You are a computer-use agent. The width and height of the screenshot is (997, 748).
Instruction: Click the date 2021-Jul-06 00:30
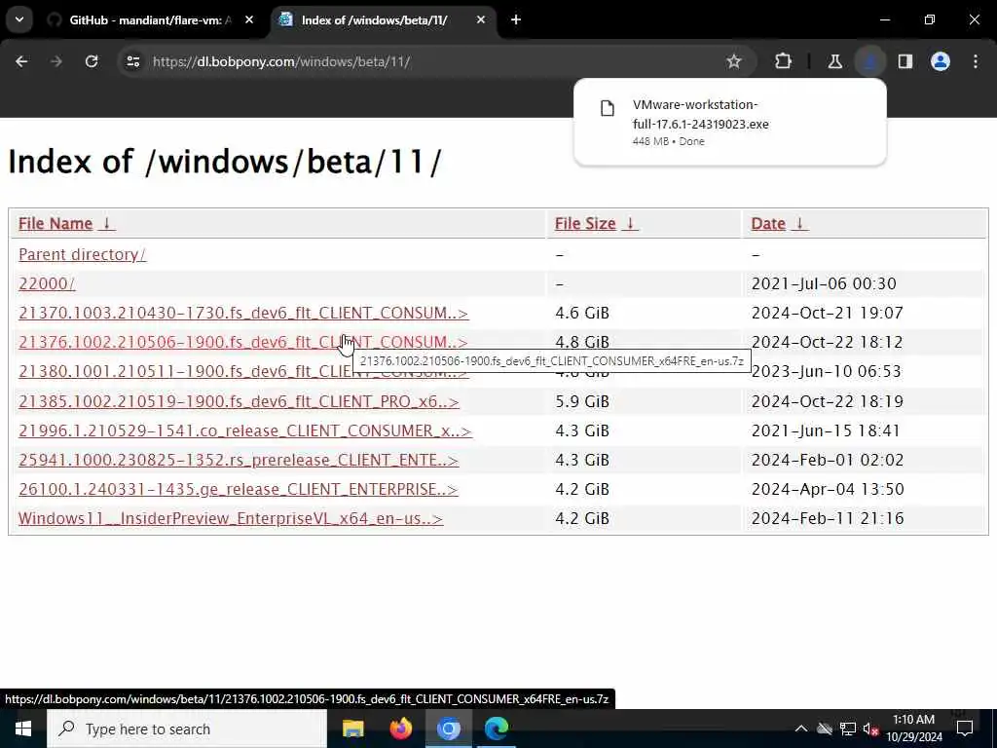824,283
